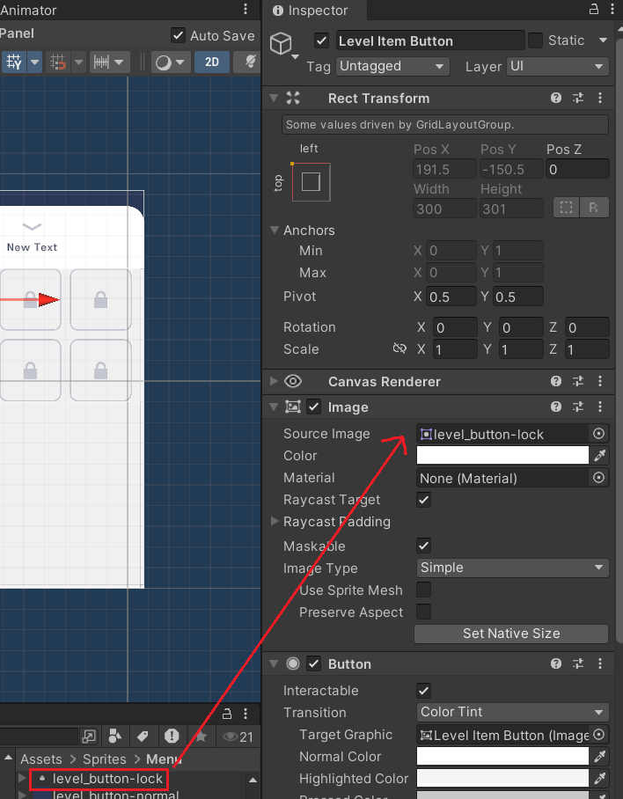Toggle the grid visibility Y-axis button
The width and height of the screenshot is (623, 799).
point(14,62)
